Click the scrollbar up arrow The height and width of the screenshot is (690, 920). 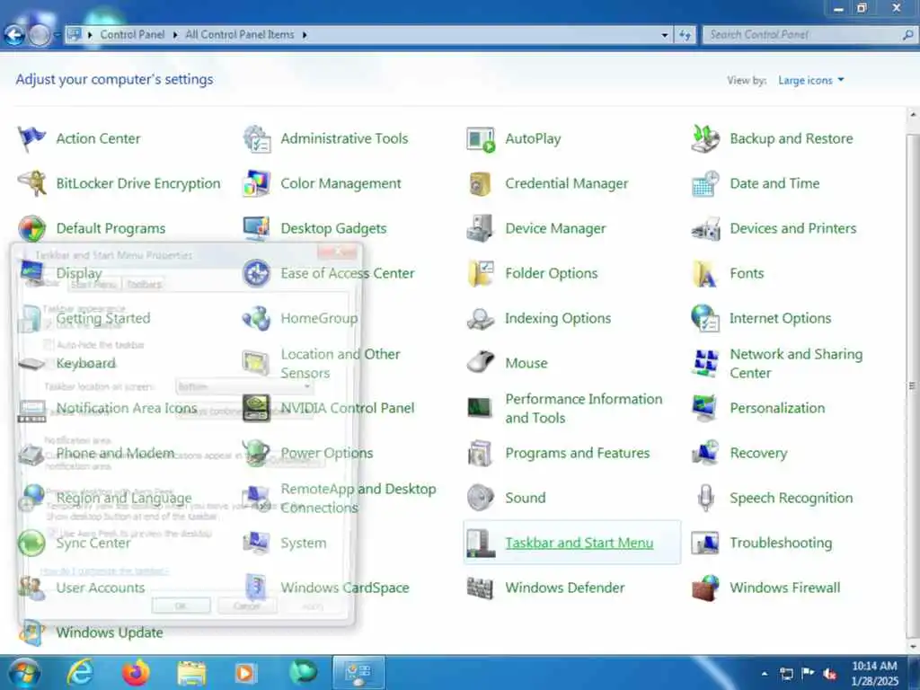tap(913, 115)
